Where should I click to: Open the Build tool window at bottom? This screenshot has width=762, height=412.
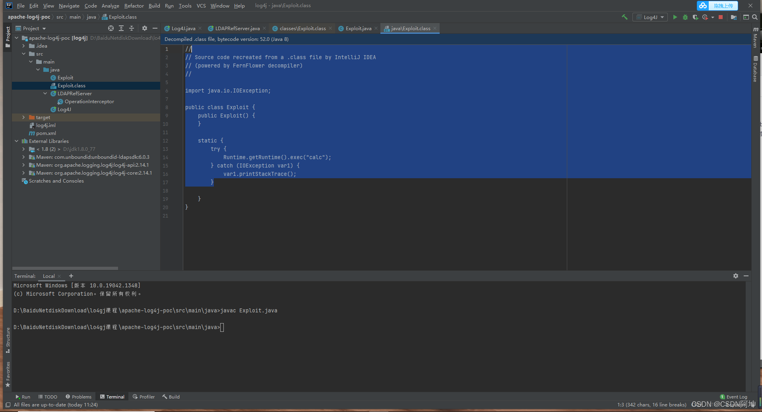tap(171, 397)
